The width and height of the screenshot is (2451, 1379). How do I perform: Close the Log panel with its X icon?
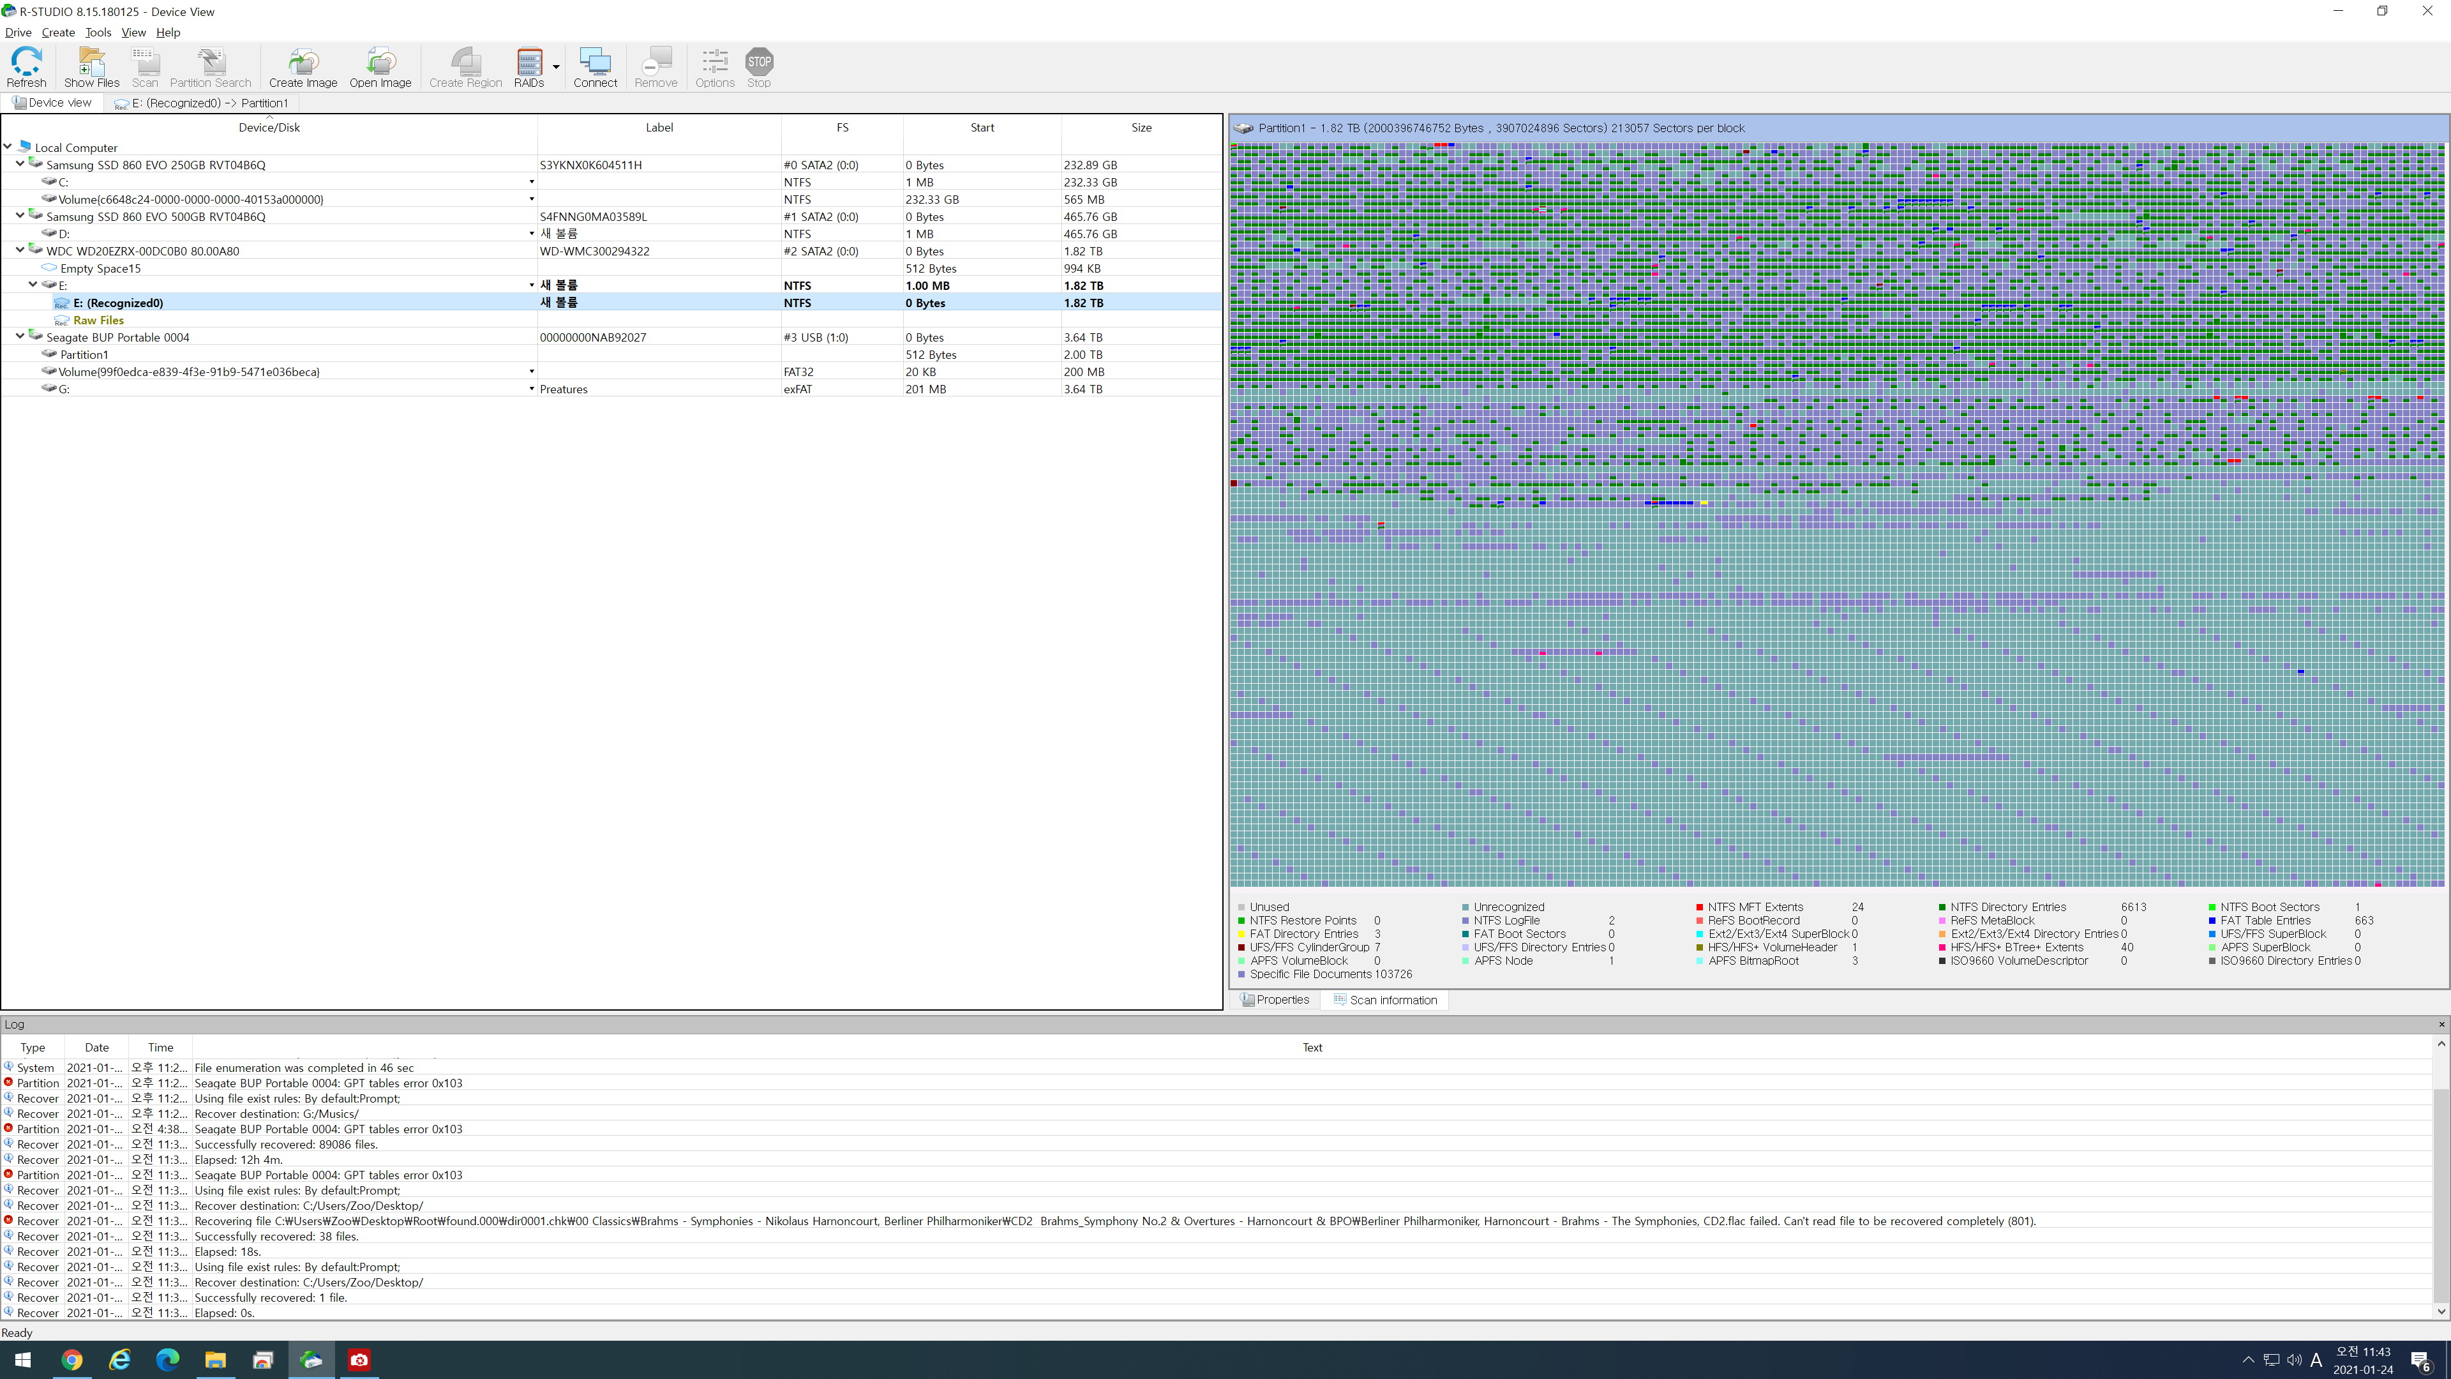(2441, 1024)
